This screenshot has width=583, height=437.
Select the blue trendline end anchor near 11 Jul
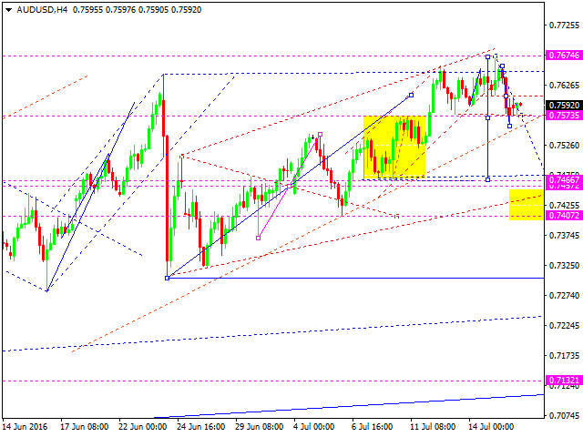pyautogui.click(x=411, y=95)
